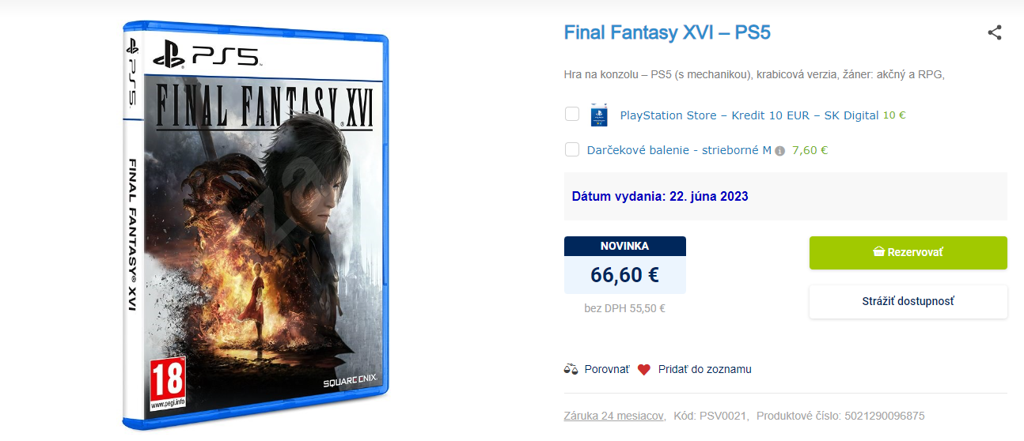Select the Porovnať compare link
1024x441 pixels.
(x=607, y=369)
